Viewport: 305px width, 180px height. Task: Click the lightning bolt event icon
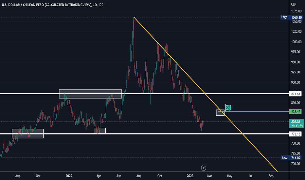click(204, 168)
